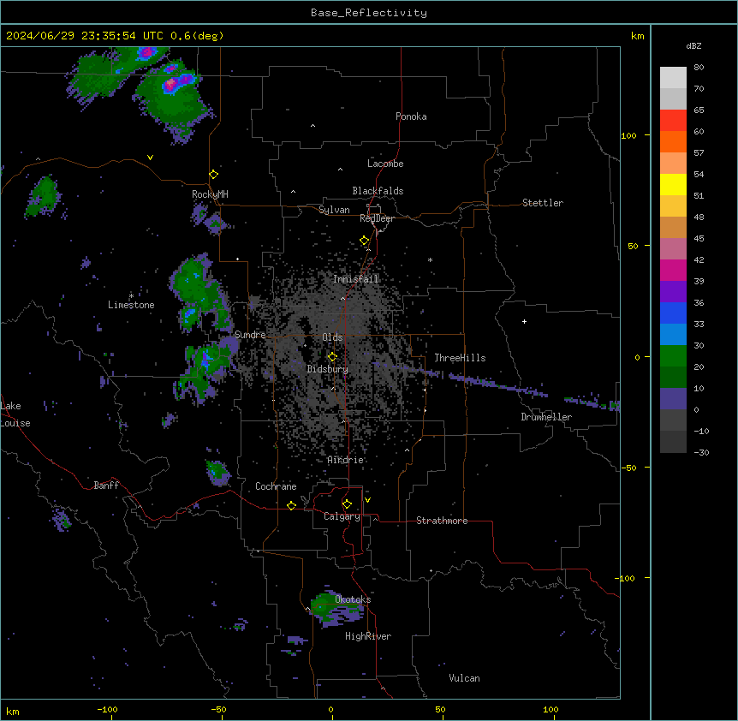The width and height of the screenshot is (738, 721).
Task: Click the HighRiver label
Action: (x=368, y=636)
